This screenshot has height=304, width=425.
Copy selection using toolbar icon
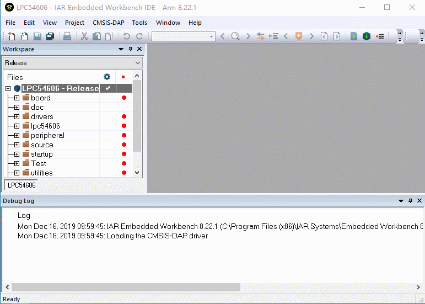click(96, 36)
